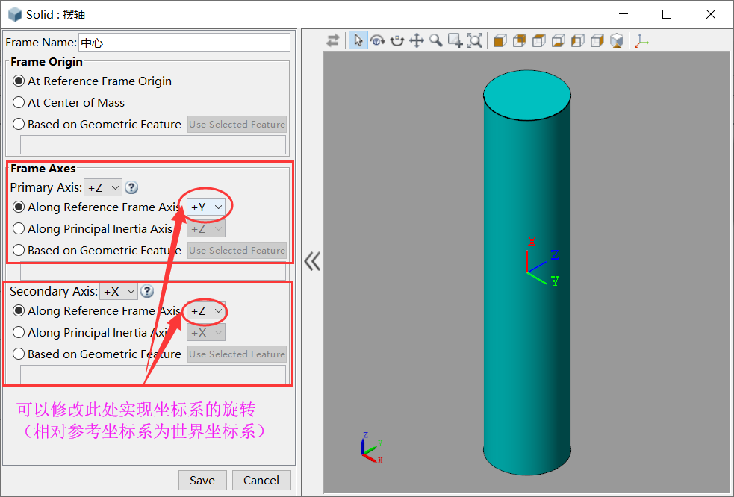Click the fit-to-view icon

[474, 40]
